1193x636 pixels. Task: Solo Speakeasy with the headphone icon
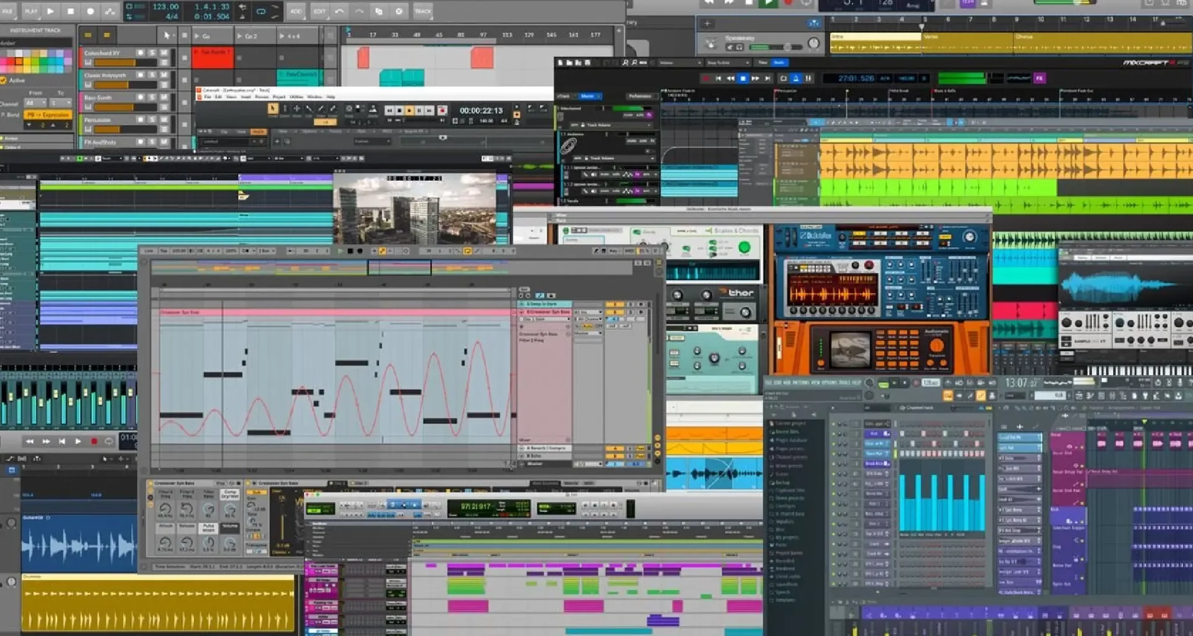(x=739, y=47)
